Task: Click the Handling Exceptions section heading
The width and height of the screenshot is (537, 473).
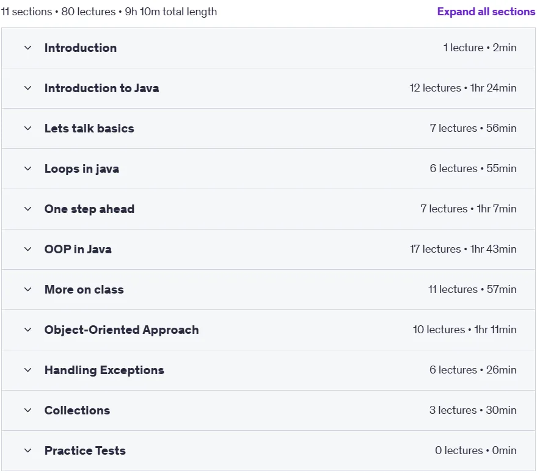Action: [104, 370]
